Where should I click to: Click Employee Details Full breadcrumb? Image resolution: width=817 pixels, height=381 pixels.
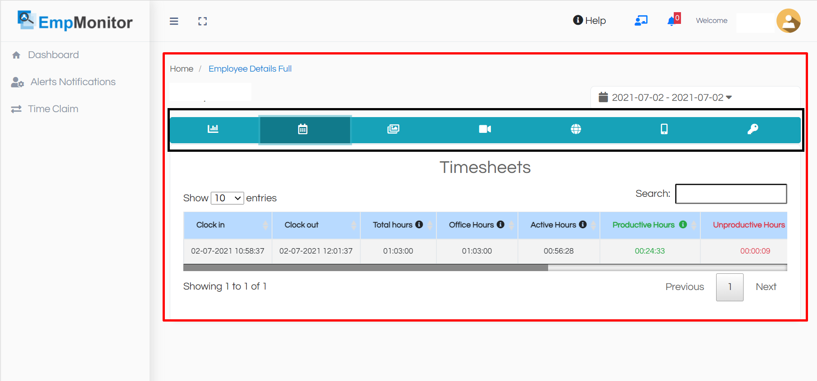pyautogui.click(x=250, y=69)
